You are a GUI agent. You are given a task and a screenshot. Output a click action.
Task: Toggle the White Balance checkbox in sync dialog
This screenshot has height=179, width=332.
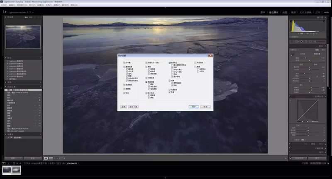[x=124, y=62]
